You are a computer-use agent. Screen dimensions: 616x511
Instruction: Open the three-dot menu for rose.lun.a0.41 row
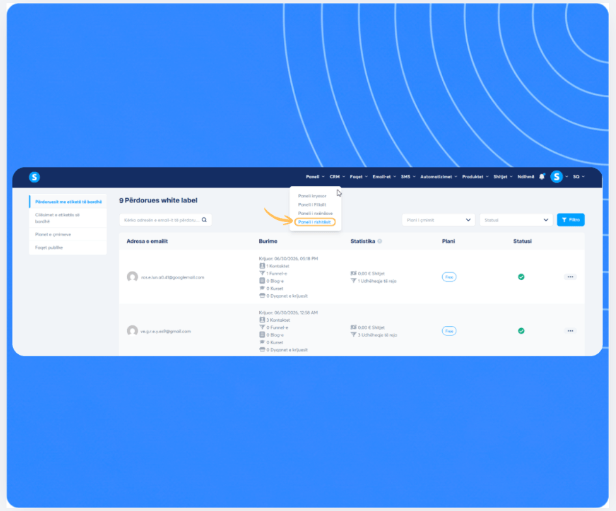point(570,277)
